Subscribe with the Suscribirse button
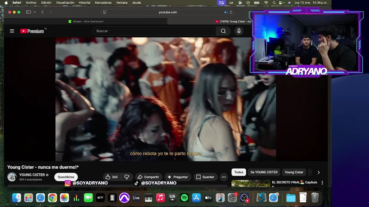The image size is (369, 207). click(x=66, y=177)
